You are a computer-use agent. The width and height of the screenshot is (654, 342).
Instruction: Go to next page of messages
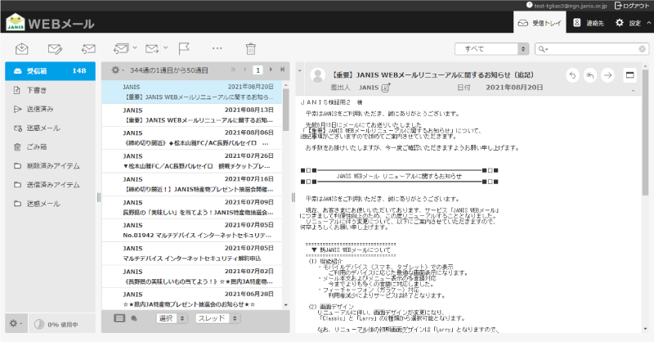tap(271, 70)
